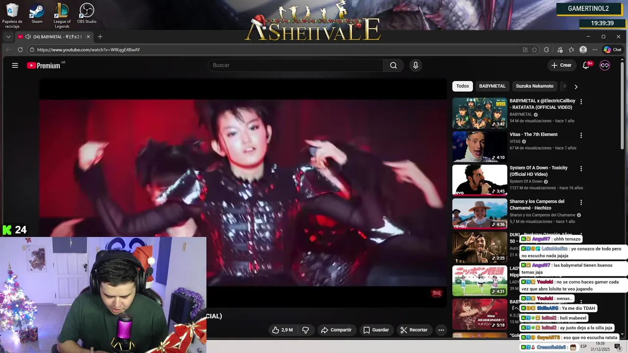The image size is (628, 353).
Task: Open options for Vitas 7th Element video
Action: [x=581, y=135]
